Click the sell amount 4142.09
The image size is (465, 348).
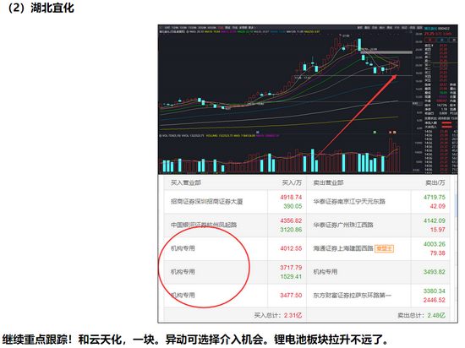[x=435, y=220]
